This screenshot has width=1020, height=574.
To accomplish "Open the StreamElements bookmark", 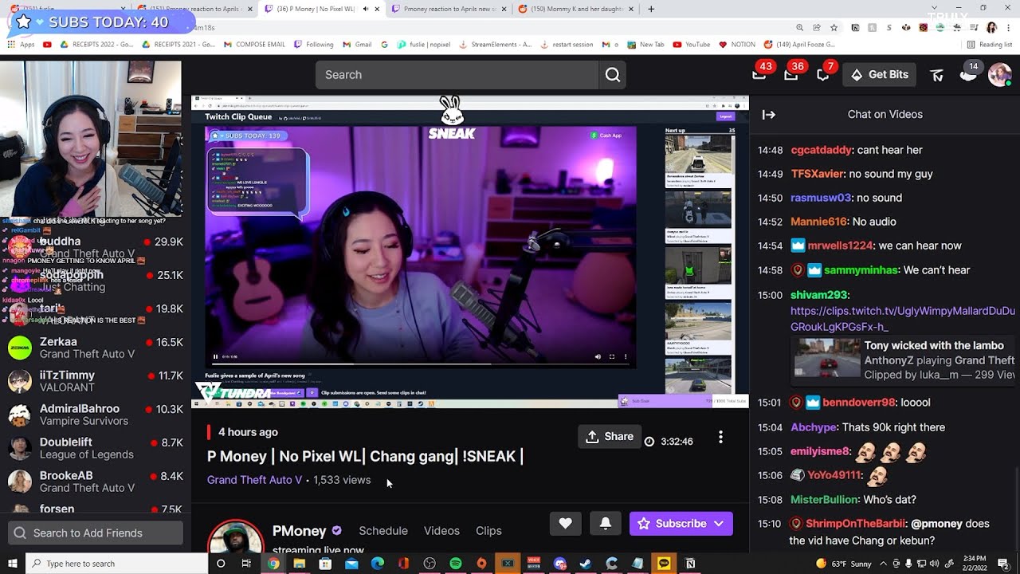I will pyautogui.click(x=496, y=45).
